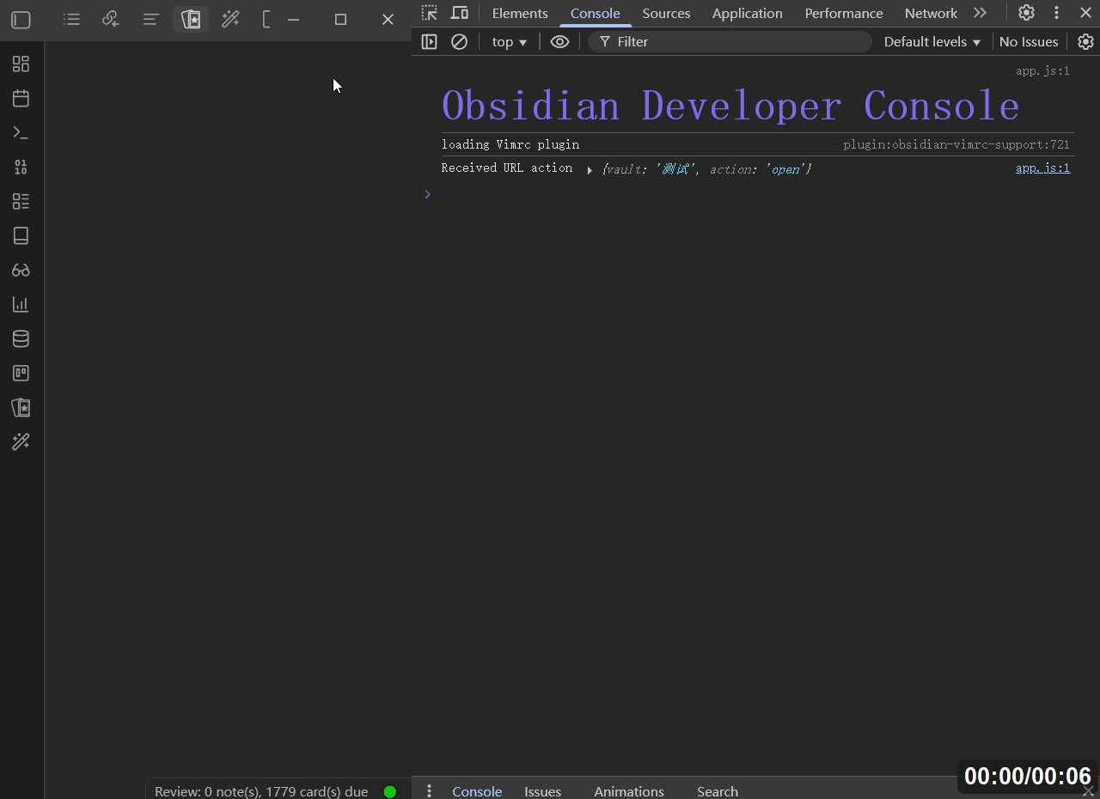1100x799 pixels.
Task: Open the kanban board icon in the ribbon
Action: tap(21, 373)
